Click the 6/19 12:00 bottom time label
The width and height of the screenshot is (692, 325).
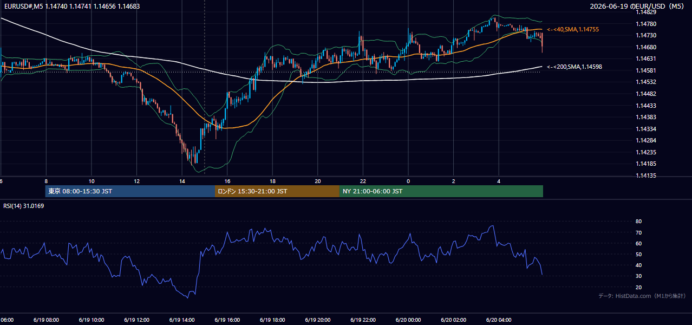pyautogui.click(x=136, y=320)
